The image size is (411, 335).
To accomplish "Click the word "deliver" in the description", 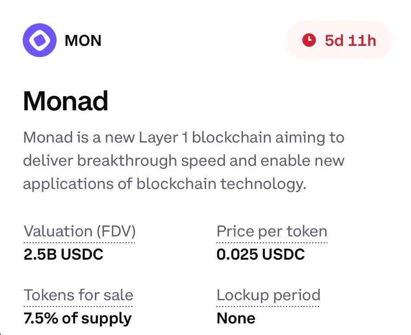I will click(48, 160).
